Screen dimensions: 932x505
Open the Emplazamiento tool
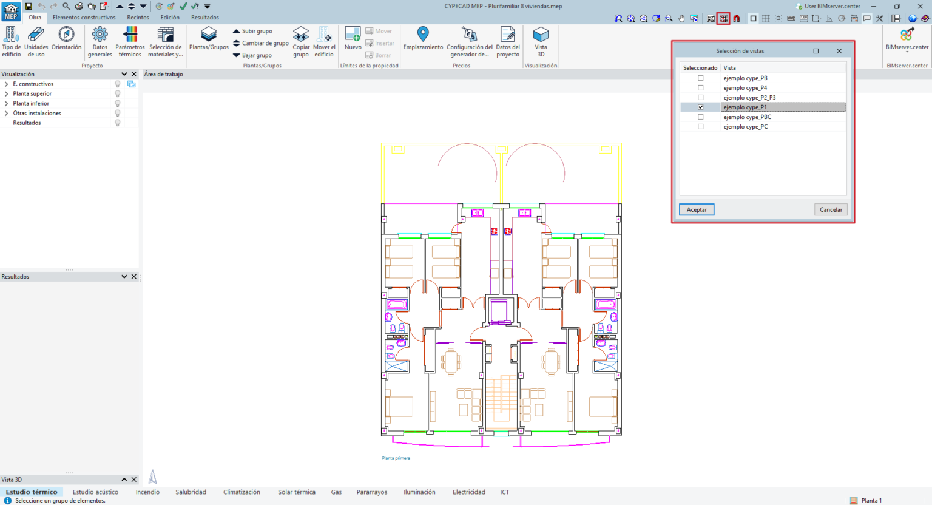coord(422,41)
